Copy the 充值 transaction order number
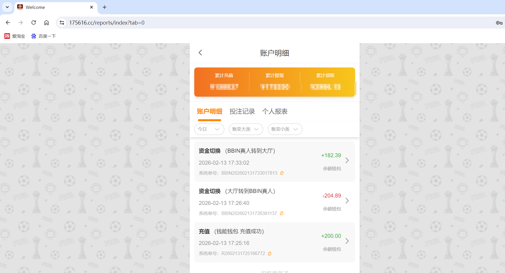The image size is (505, 273). pyautogui.click(x=270, y=253)
